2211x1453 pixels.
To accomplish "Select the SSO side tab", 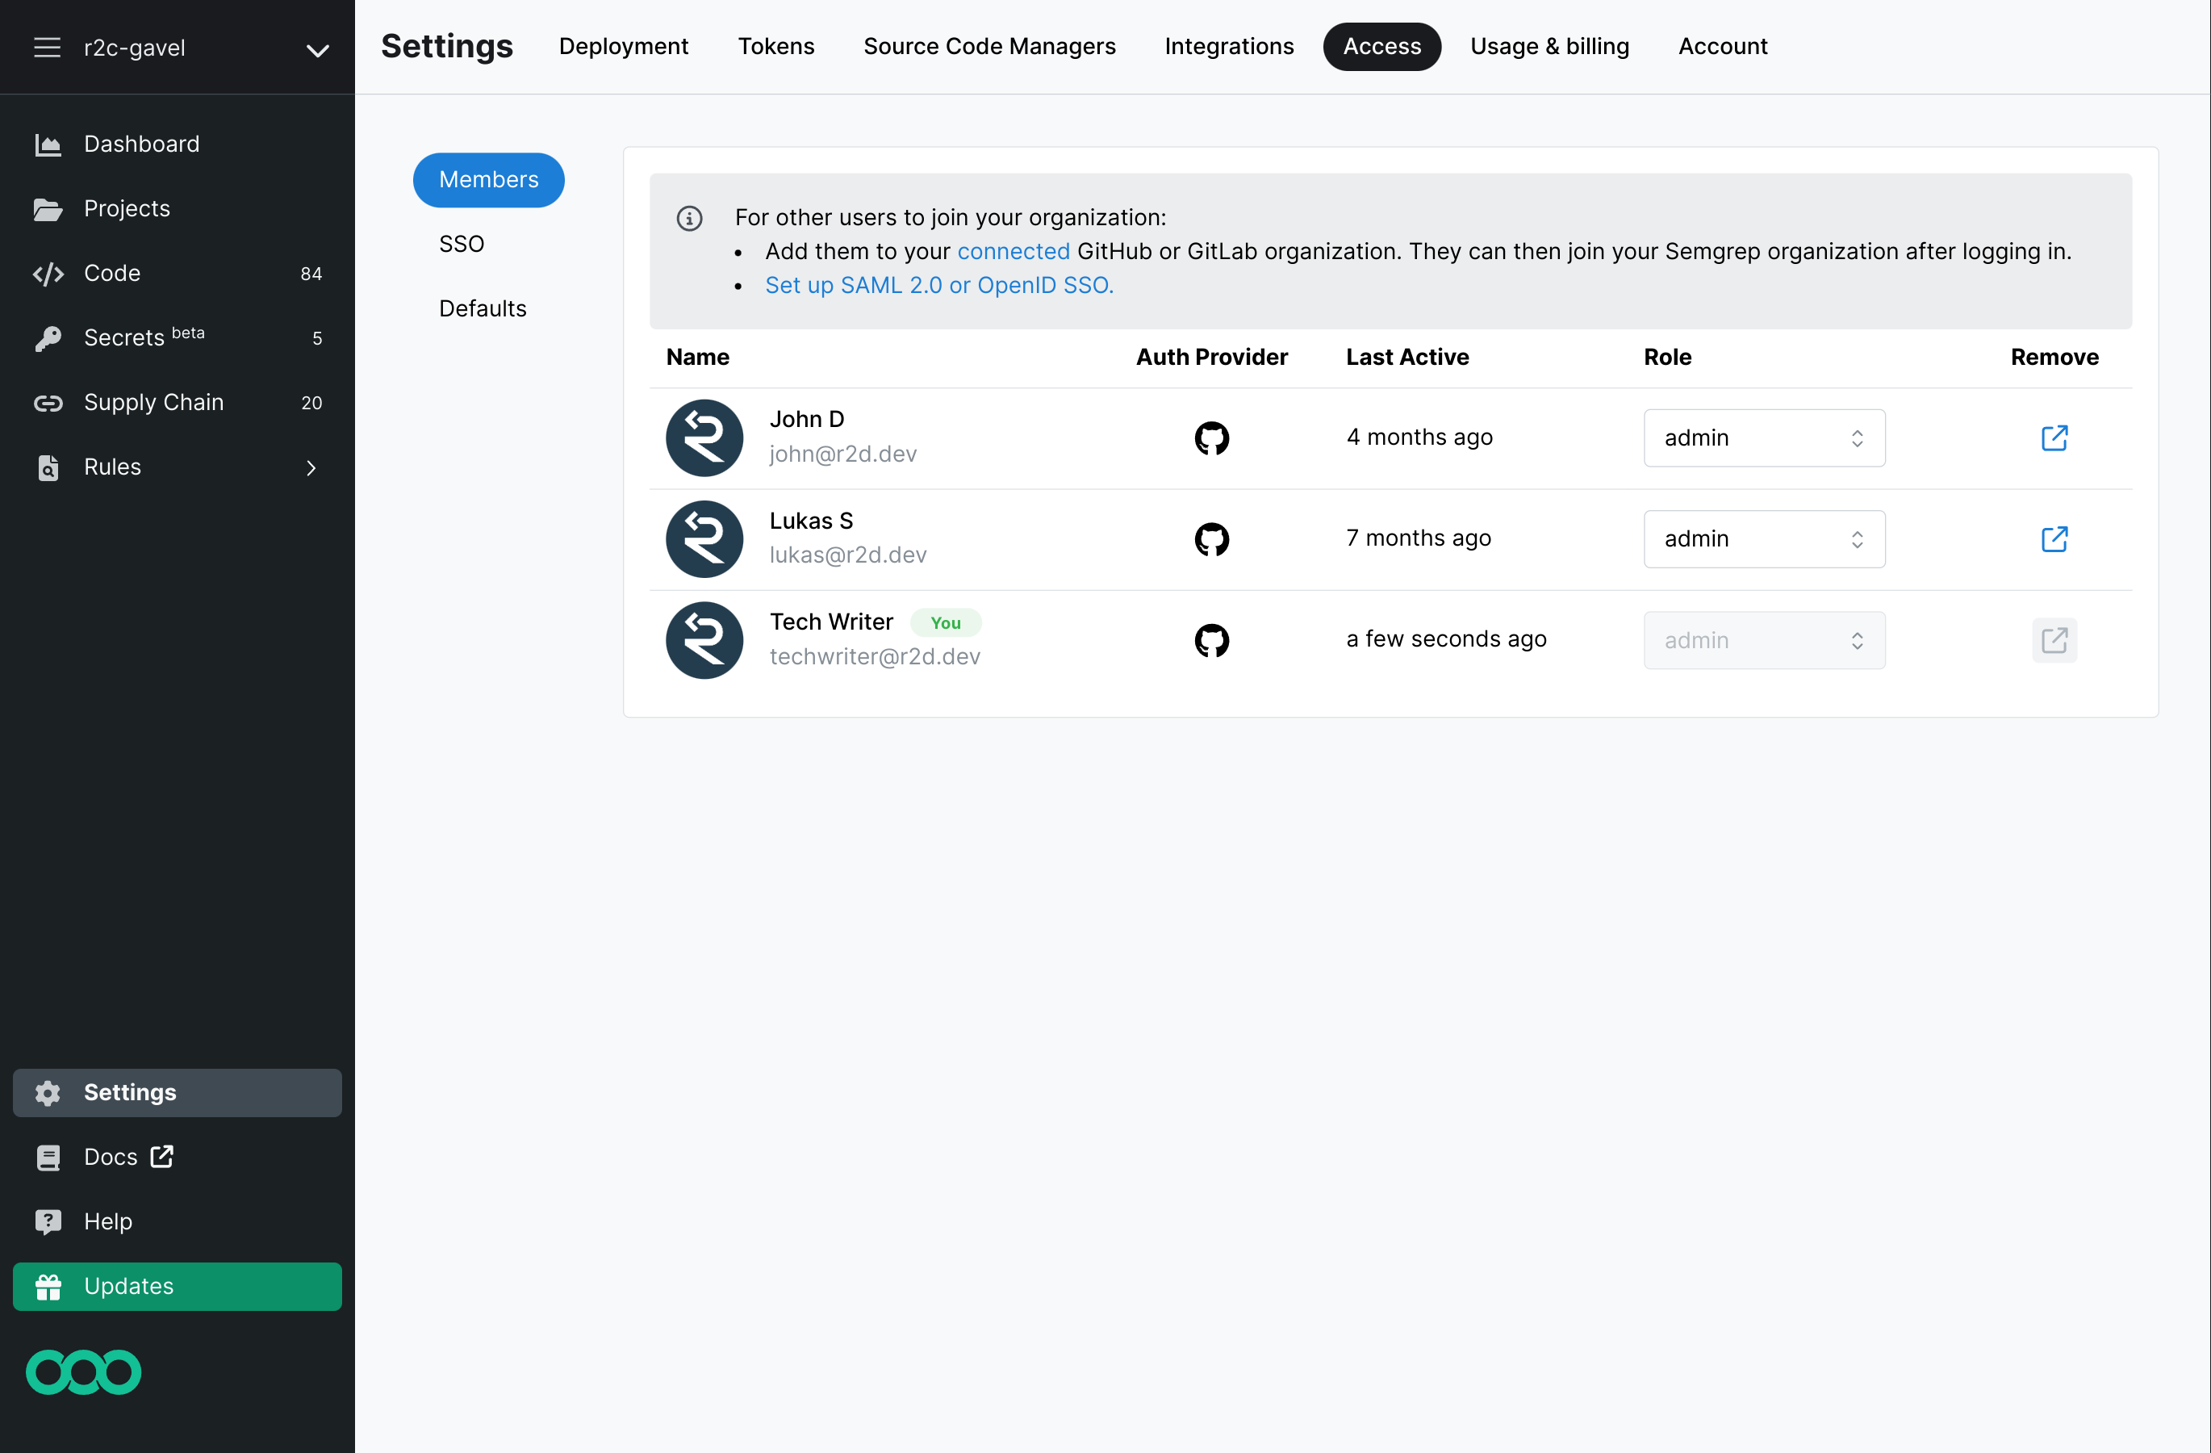I will [461, 244].
